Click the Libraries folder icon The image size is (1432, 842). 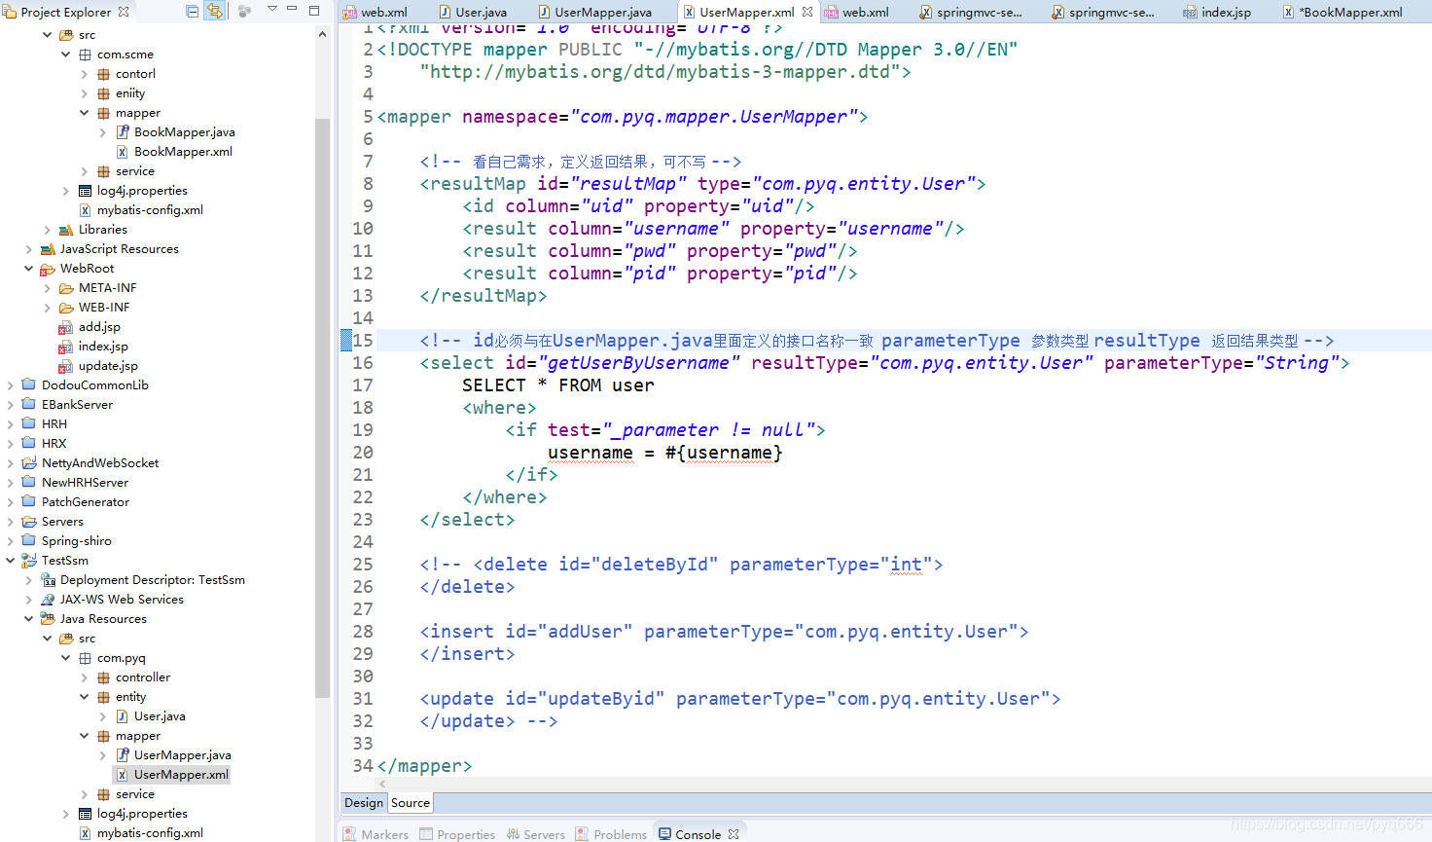pos(66,230)
